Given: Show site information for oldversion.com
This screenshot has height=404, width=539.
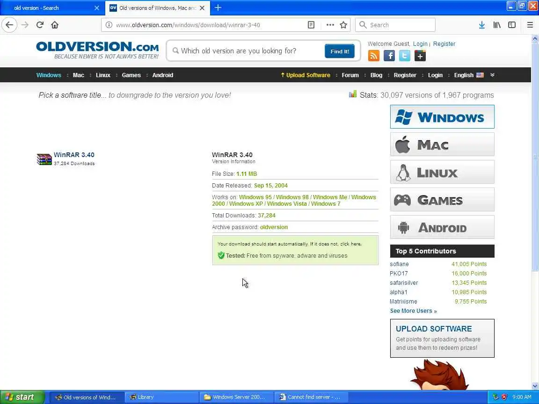Looking at the screenshot, I should 109,25.
